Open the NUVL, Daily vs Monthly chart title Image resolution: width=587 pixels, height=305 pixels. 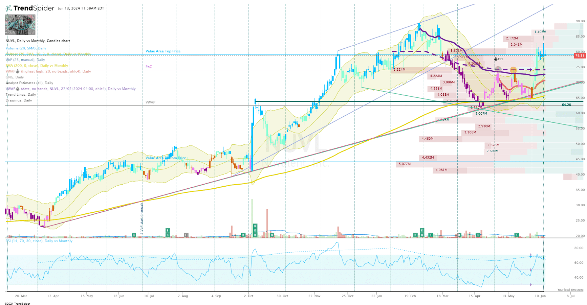(x=37, y=40)
